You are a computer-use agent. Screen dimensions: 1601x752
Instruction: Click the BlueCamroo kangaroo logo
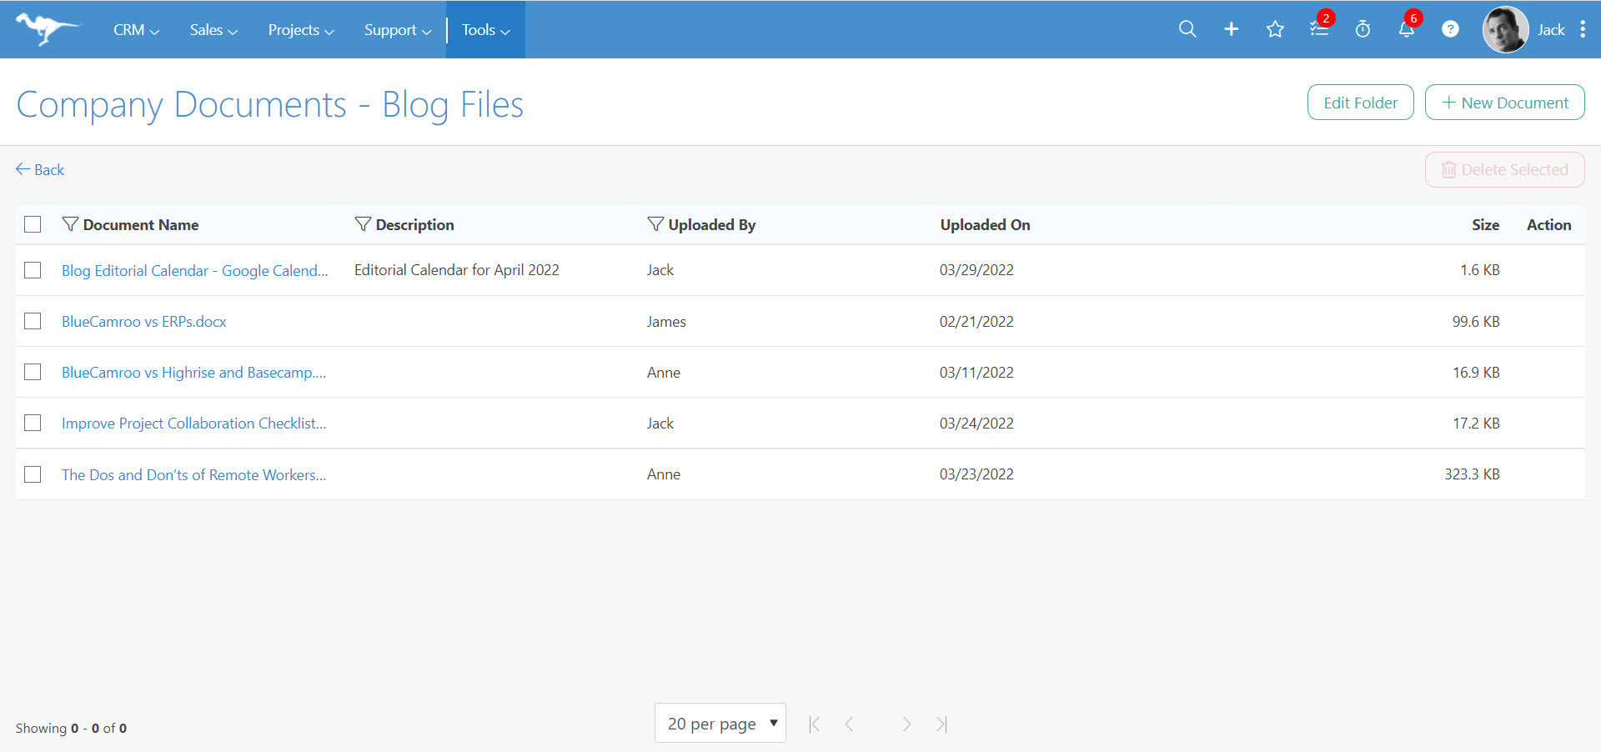48,29
